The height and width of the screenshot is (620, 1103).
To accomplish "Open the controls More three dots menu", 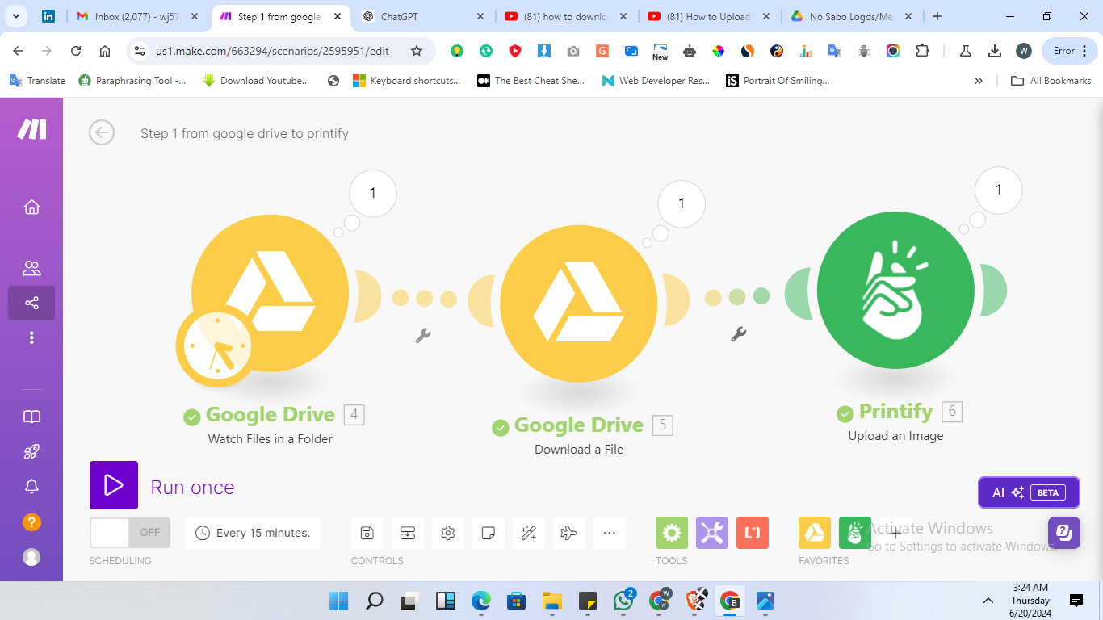I will point(610,533).
